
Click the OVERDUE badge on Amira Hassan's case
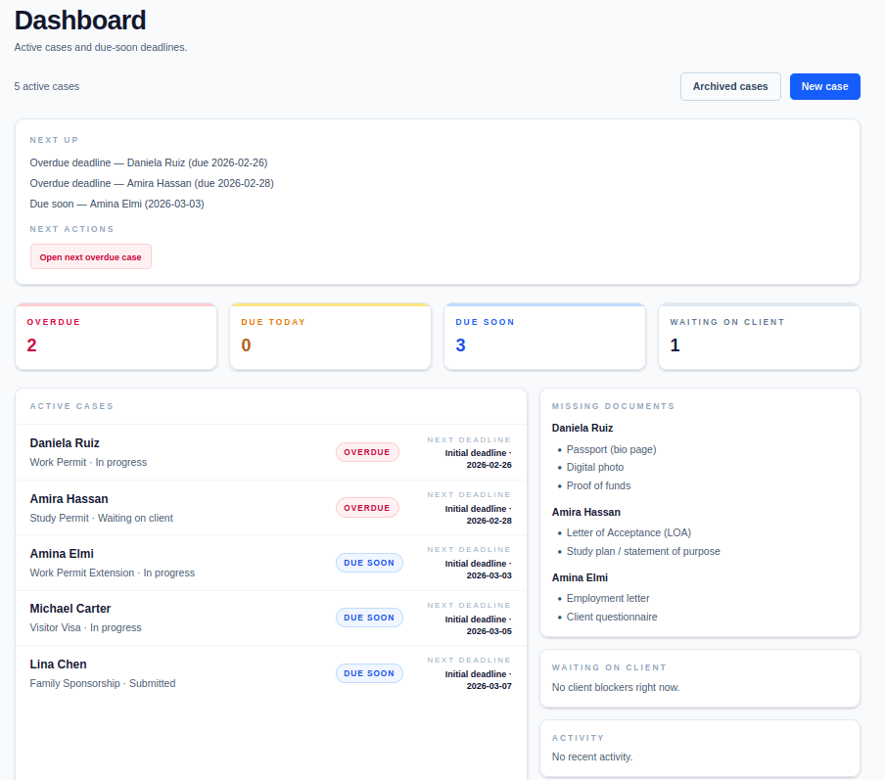click(367, 507)
